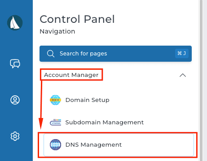The width and height of the screenshot is (207, 161).
Task: Click the sailboat logo in the sidebar
Action: 15,23
